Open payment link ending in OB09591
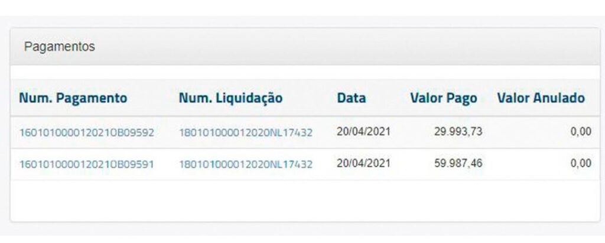This screenshot has height=243, width=605. click(86, 164)
